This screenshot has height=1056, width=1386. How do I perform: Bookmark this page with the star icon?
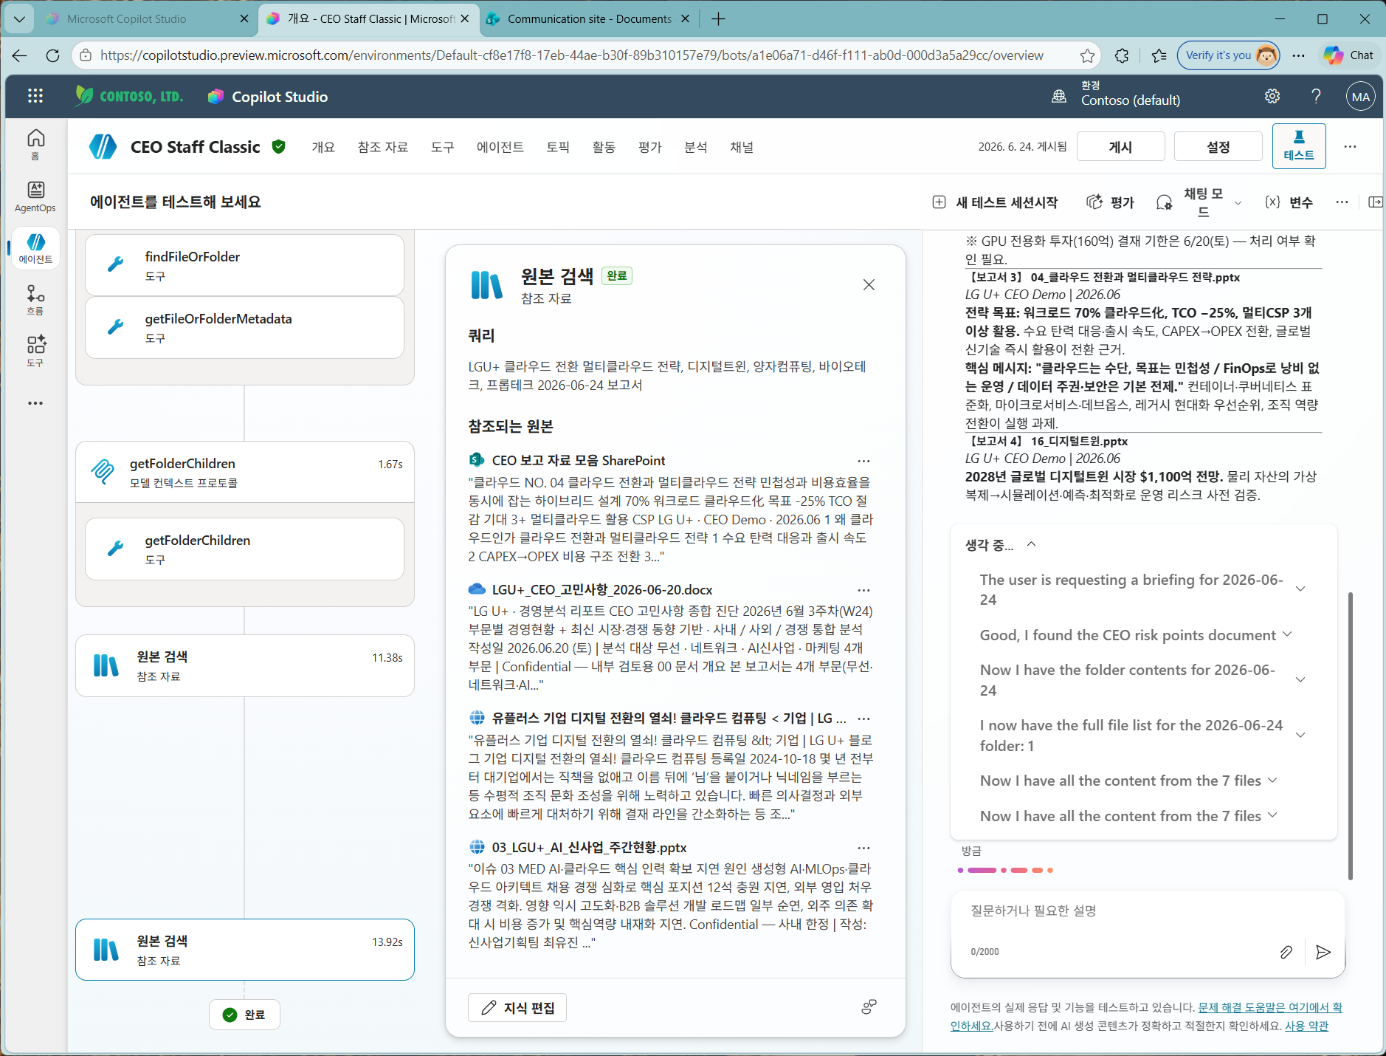[1087, 55]
